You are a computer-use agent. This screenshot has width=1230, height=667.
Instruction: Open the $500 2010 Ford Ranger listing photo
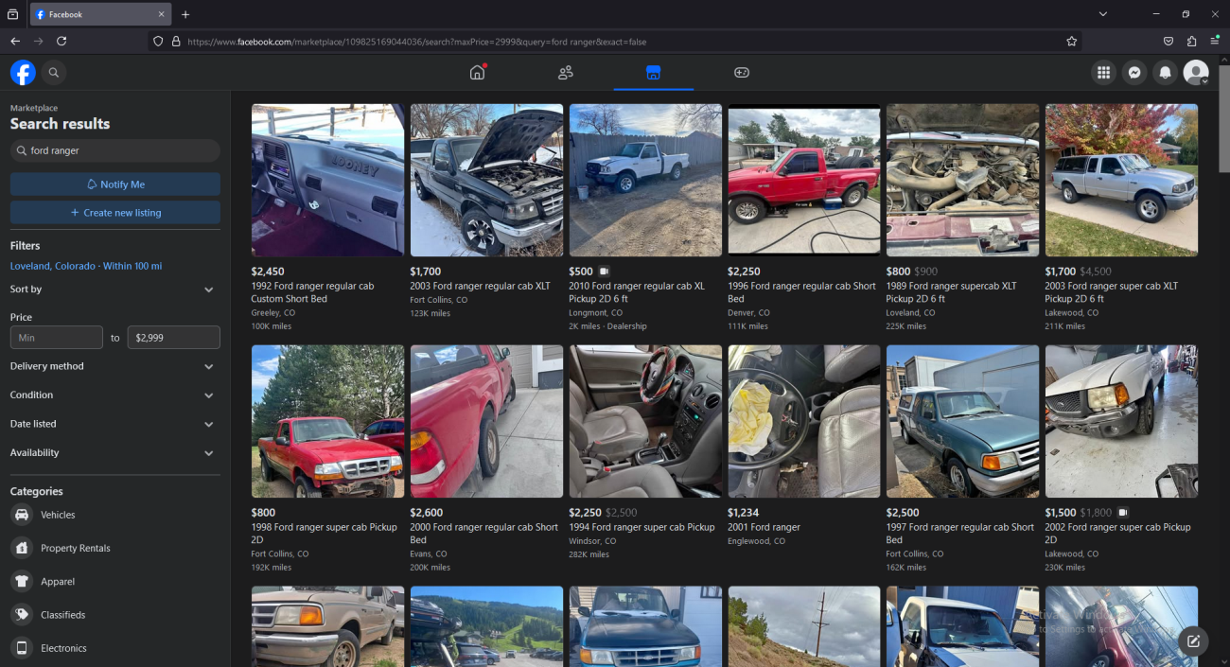pos(645,180)
